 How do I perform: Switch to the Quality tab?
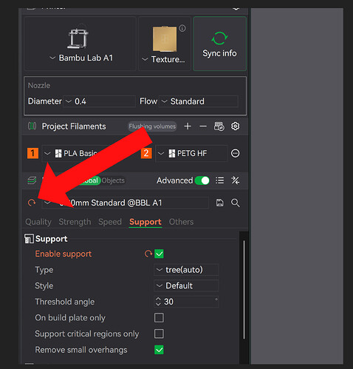pyautogui.click(x=38, y=222)
